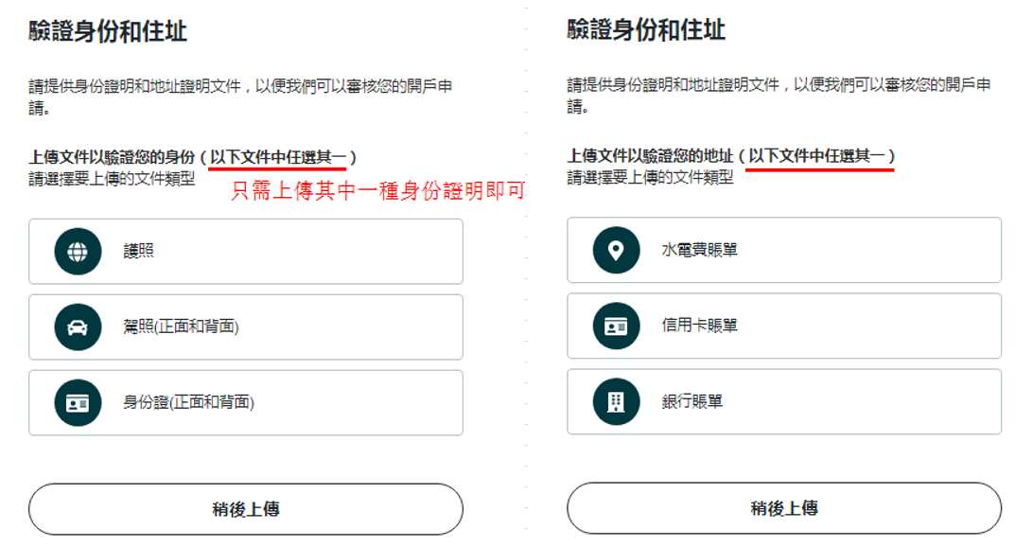Screen dimensions: 1033x547
Task: Click 稍後上傳 under identity documents
Action: point(246,508)
